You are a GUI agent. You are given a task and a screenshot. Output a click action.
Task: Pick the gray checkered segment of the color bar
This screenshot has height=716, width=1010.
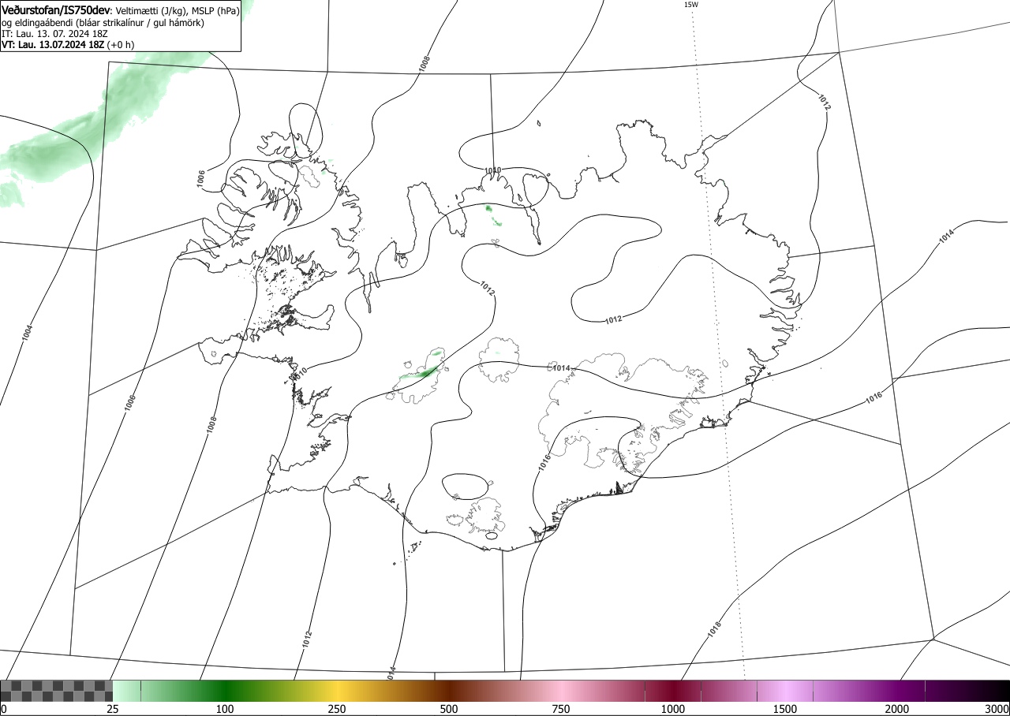[57, 691]
